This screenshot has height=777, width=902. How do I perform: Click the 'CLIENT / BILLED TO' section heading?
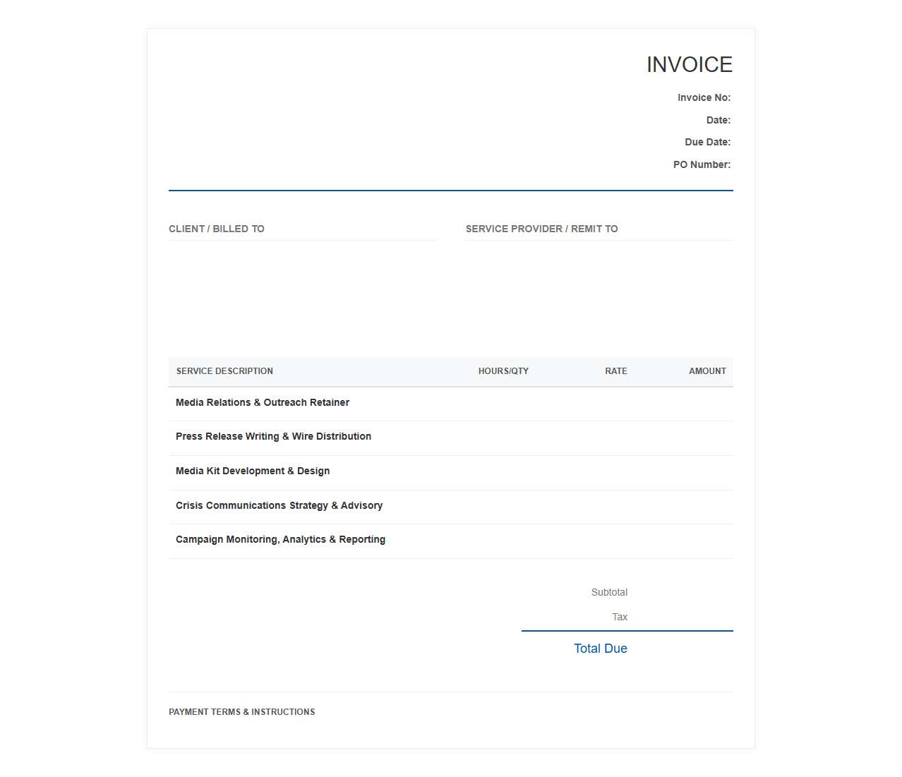217,229
